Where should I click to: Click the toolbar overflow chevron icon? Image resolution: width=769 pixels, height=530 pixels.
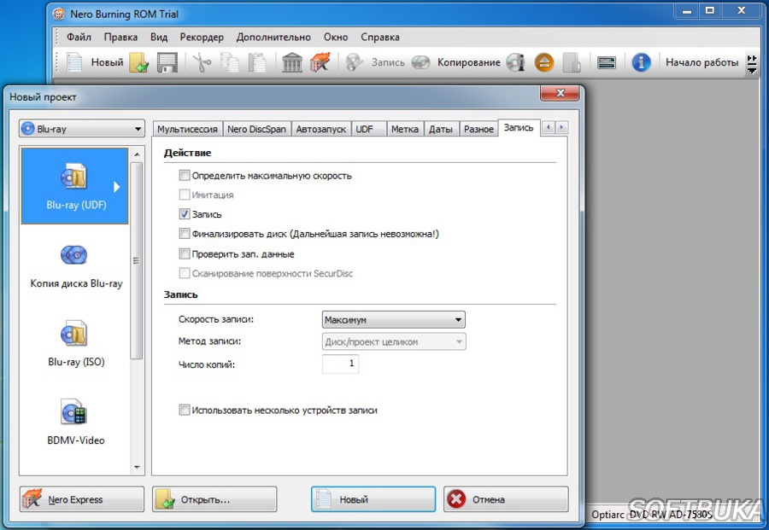[752, 64]
